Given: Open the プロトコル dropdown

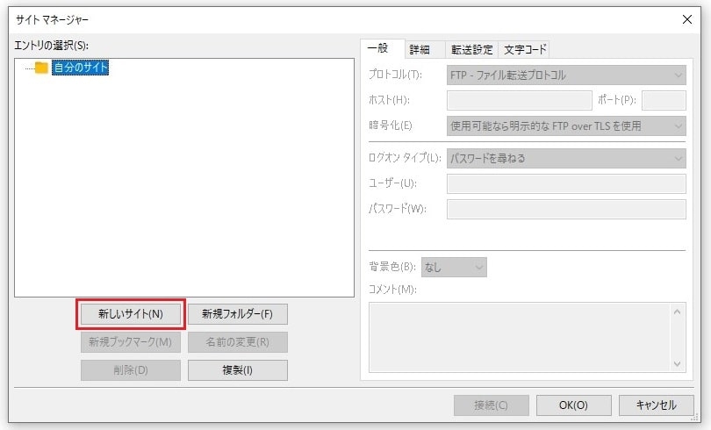Looking at the screenshot, I should pyautogui.click(x=566, y=75).
